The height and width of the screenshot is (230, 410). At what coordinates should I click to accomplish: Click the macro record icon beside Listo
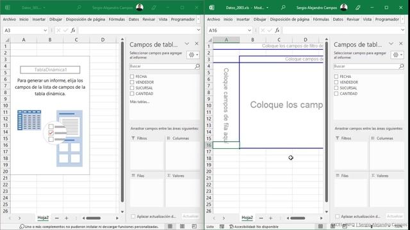(222, 227)
